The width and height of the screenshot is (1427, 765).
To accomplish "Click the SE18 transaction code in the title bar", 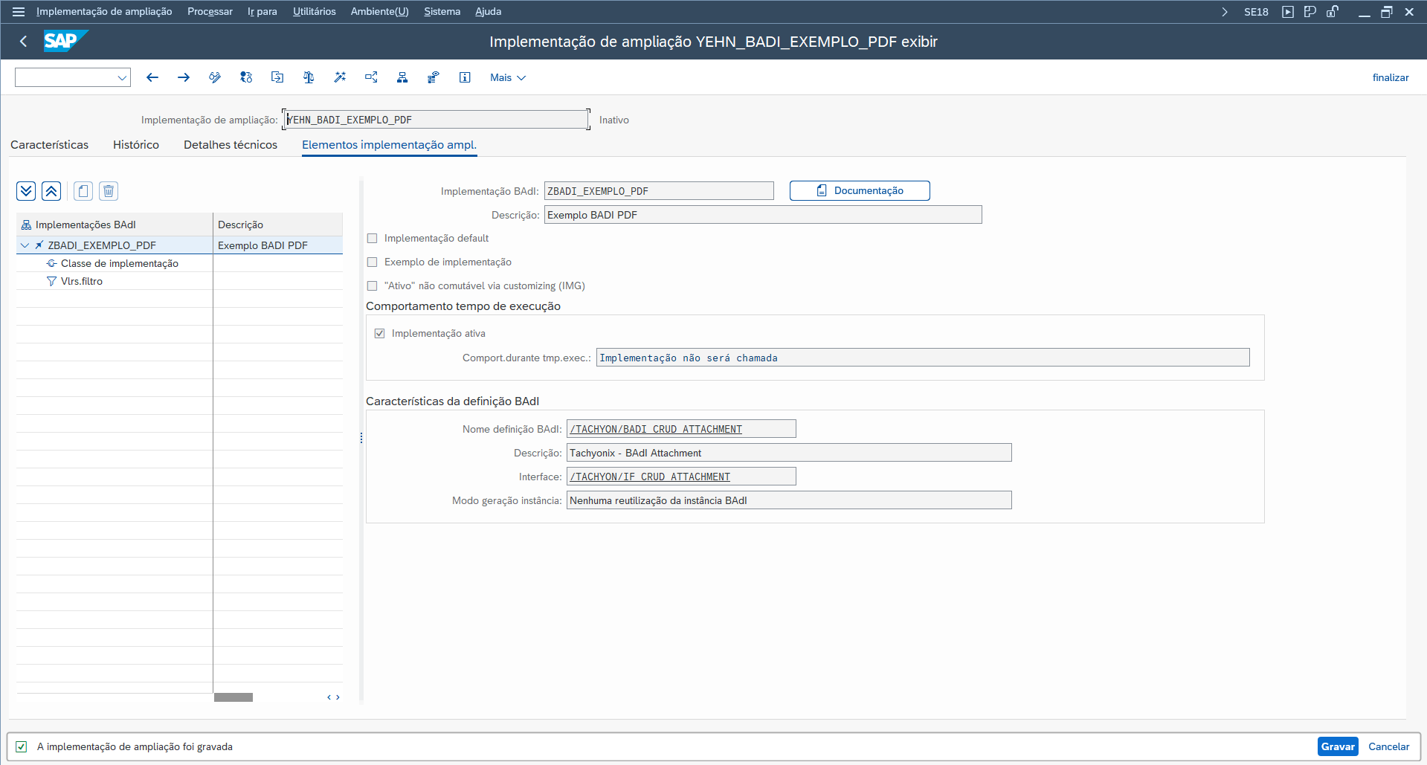I will [1256, 12].
